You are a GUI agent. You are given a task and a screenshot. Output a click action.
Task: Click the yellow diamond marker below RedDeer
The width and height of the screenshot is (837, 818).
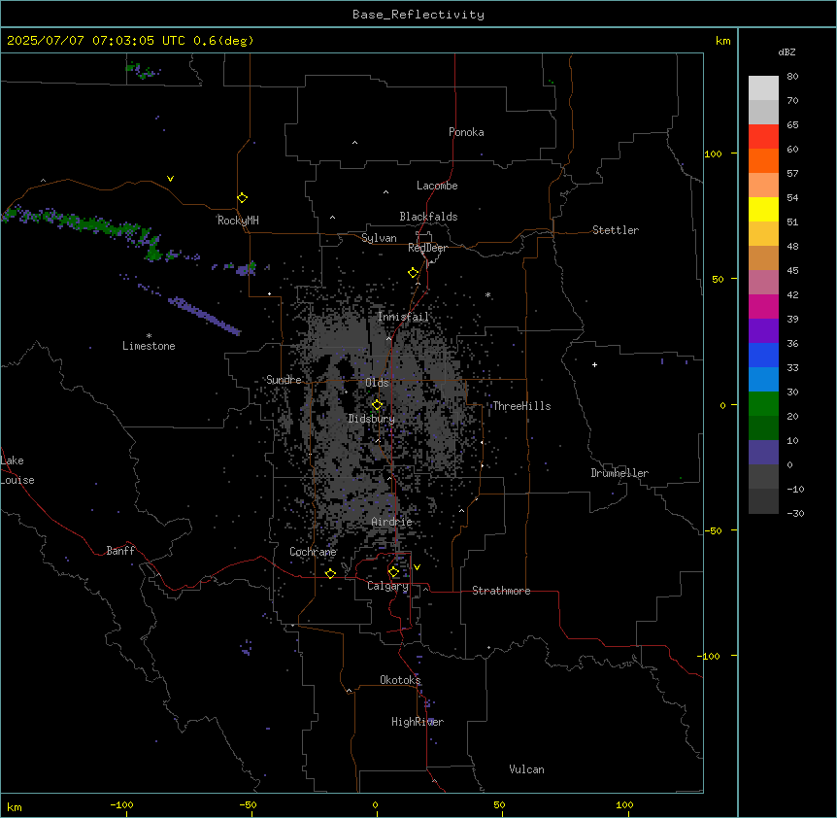point(414,273)
